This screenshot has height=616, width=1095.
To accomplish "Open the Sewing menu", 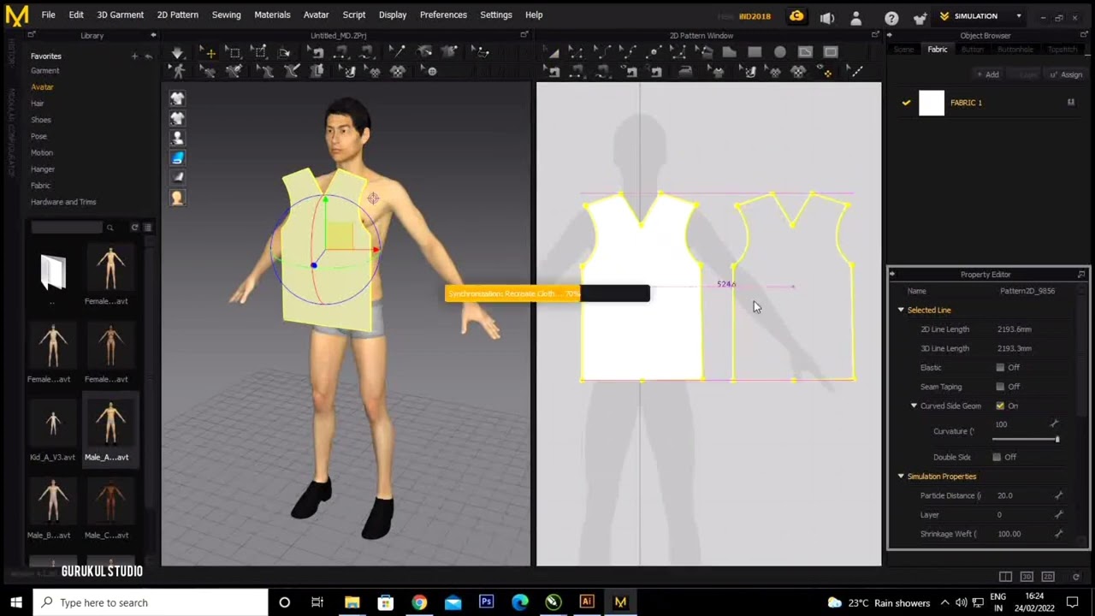I will point(226,15).
